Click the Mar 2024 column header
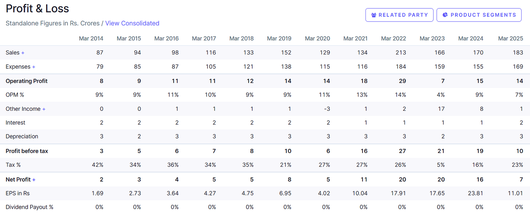530x215 pixels. (x=471, y=38)
